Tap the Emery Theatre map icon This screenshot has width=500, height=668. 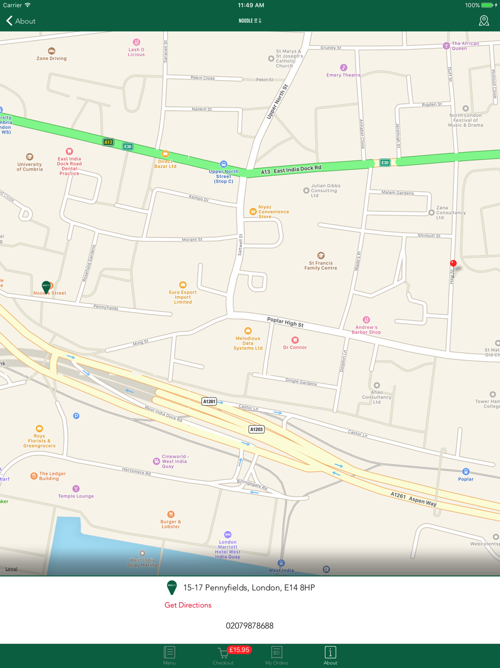pos(343,68)
